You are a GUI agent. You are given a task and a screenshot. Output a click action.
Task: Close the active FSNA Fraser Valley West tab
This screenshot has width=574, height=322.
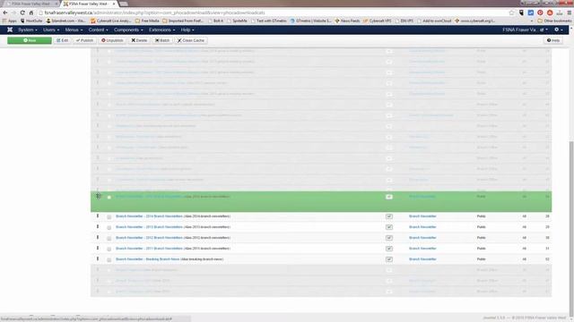pos(114,4)
